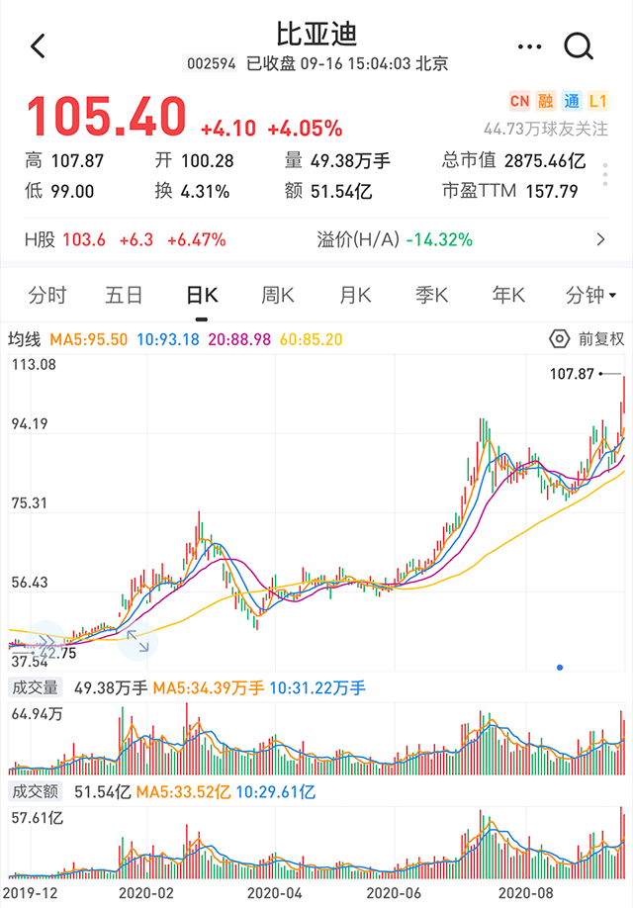Tap the search magnifier icon
633x908 pixels.
click(x=579, y=46)
